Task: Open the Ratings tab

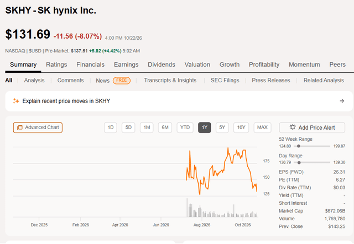Action: (x=56, y=65)
